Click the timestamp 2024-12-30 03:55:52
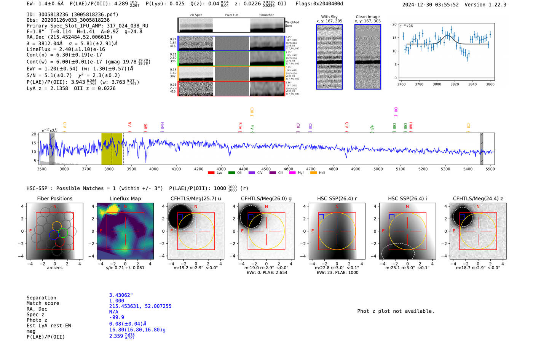The image size is (533, 363). 431,5
